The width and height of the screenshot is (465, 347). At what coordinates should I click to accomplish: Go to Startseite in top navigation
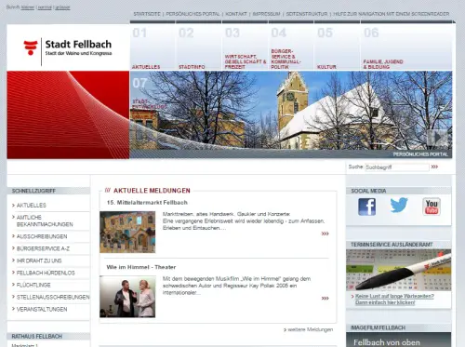(x=147, y=14)
